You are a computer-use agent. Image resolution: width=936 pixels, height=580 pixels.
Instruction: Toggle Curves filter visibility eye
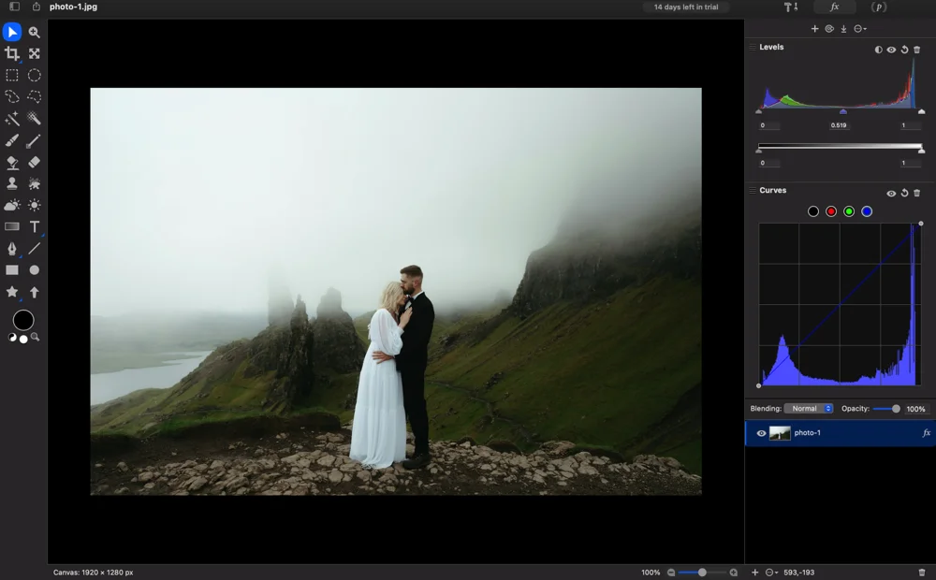(x=891, y=194)
